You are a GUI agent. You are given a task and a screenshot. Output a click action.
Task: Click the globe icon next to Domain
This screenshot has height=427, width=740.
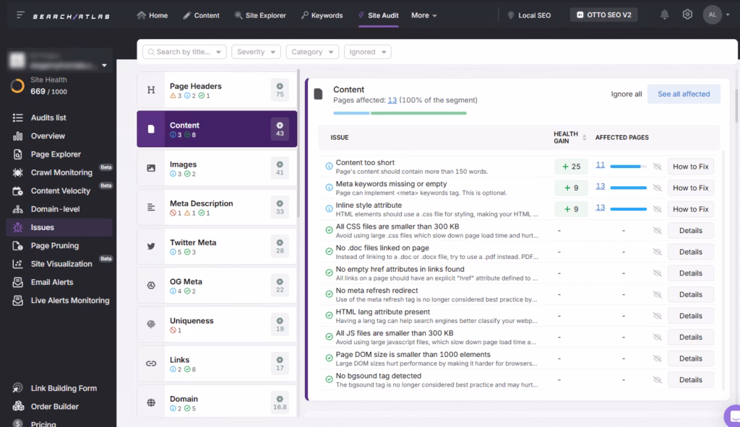point(151,402)
